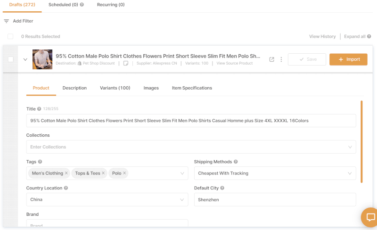This screenshot has height=230, width=377.
Task: Select the polo shirt product checkbox
Action: point(10,59)
